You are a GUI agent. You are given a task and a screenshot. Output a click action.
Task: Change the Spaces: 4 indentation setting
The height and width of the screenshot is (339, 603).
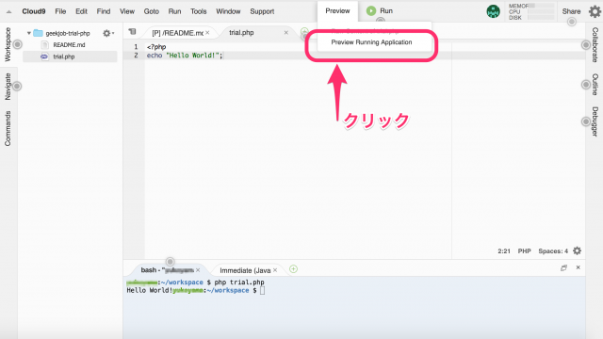point(553,251)
